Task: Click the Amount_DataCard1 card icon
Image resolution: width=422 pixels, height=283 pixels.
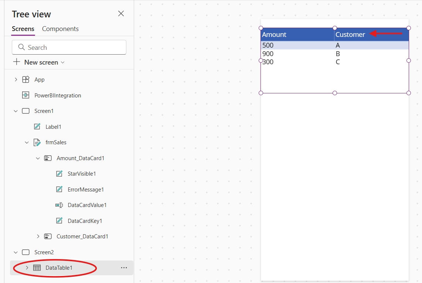Action: (48, 158)
